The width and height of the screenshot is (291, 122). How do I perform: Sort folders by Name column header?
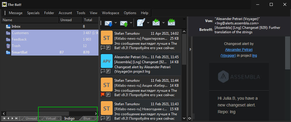click(x=30, y=20)
